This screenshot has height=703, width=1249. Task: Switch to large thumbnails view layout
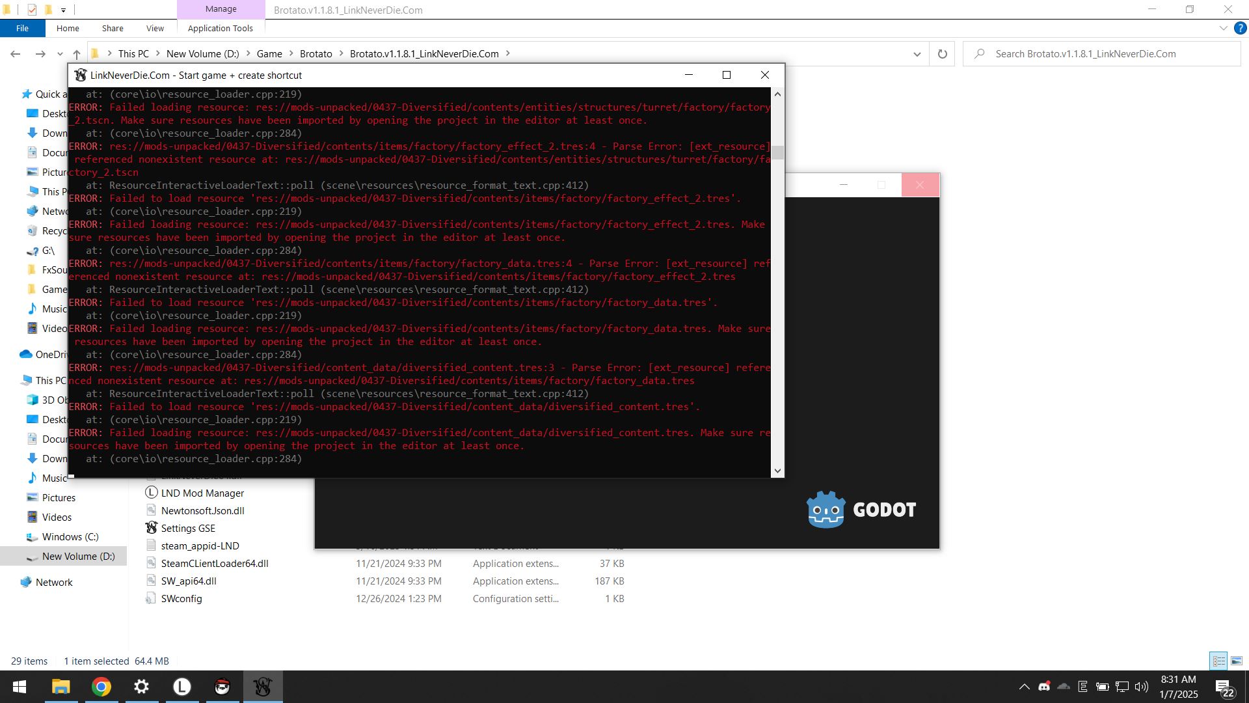coord(1237,661)
